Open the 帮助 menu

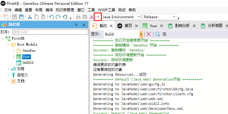point(132,10)
